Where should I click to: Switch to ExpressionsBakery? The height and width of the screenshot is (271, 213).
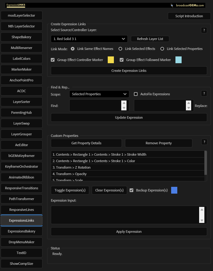[x=22, y=231]
